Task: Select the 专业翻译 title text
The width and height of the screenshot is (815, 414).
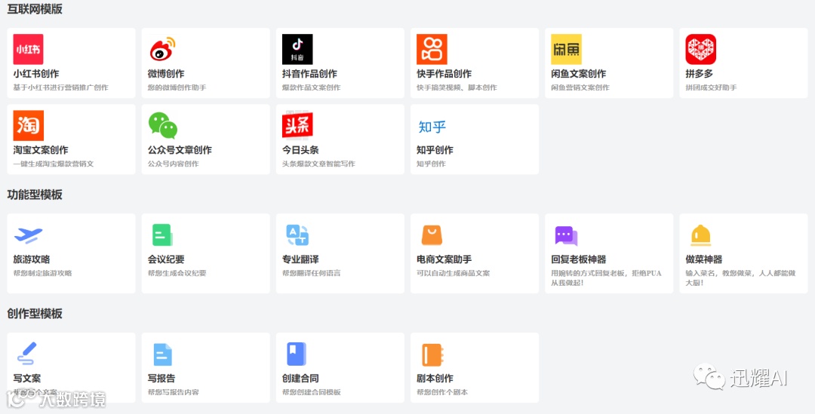Action: coord(300,259)
